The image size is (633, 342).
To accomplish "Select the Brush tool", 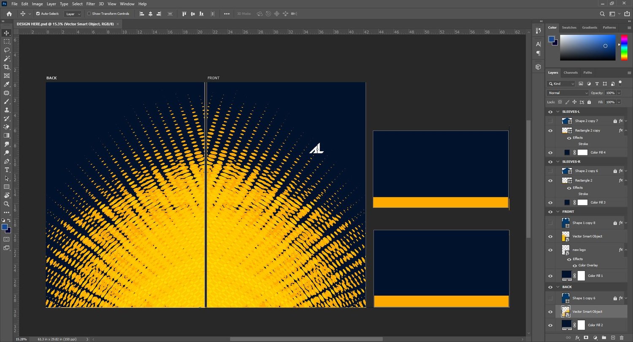I will click(7, 102).
